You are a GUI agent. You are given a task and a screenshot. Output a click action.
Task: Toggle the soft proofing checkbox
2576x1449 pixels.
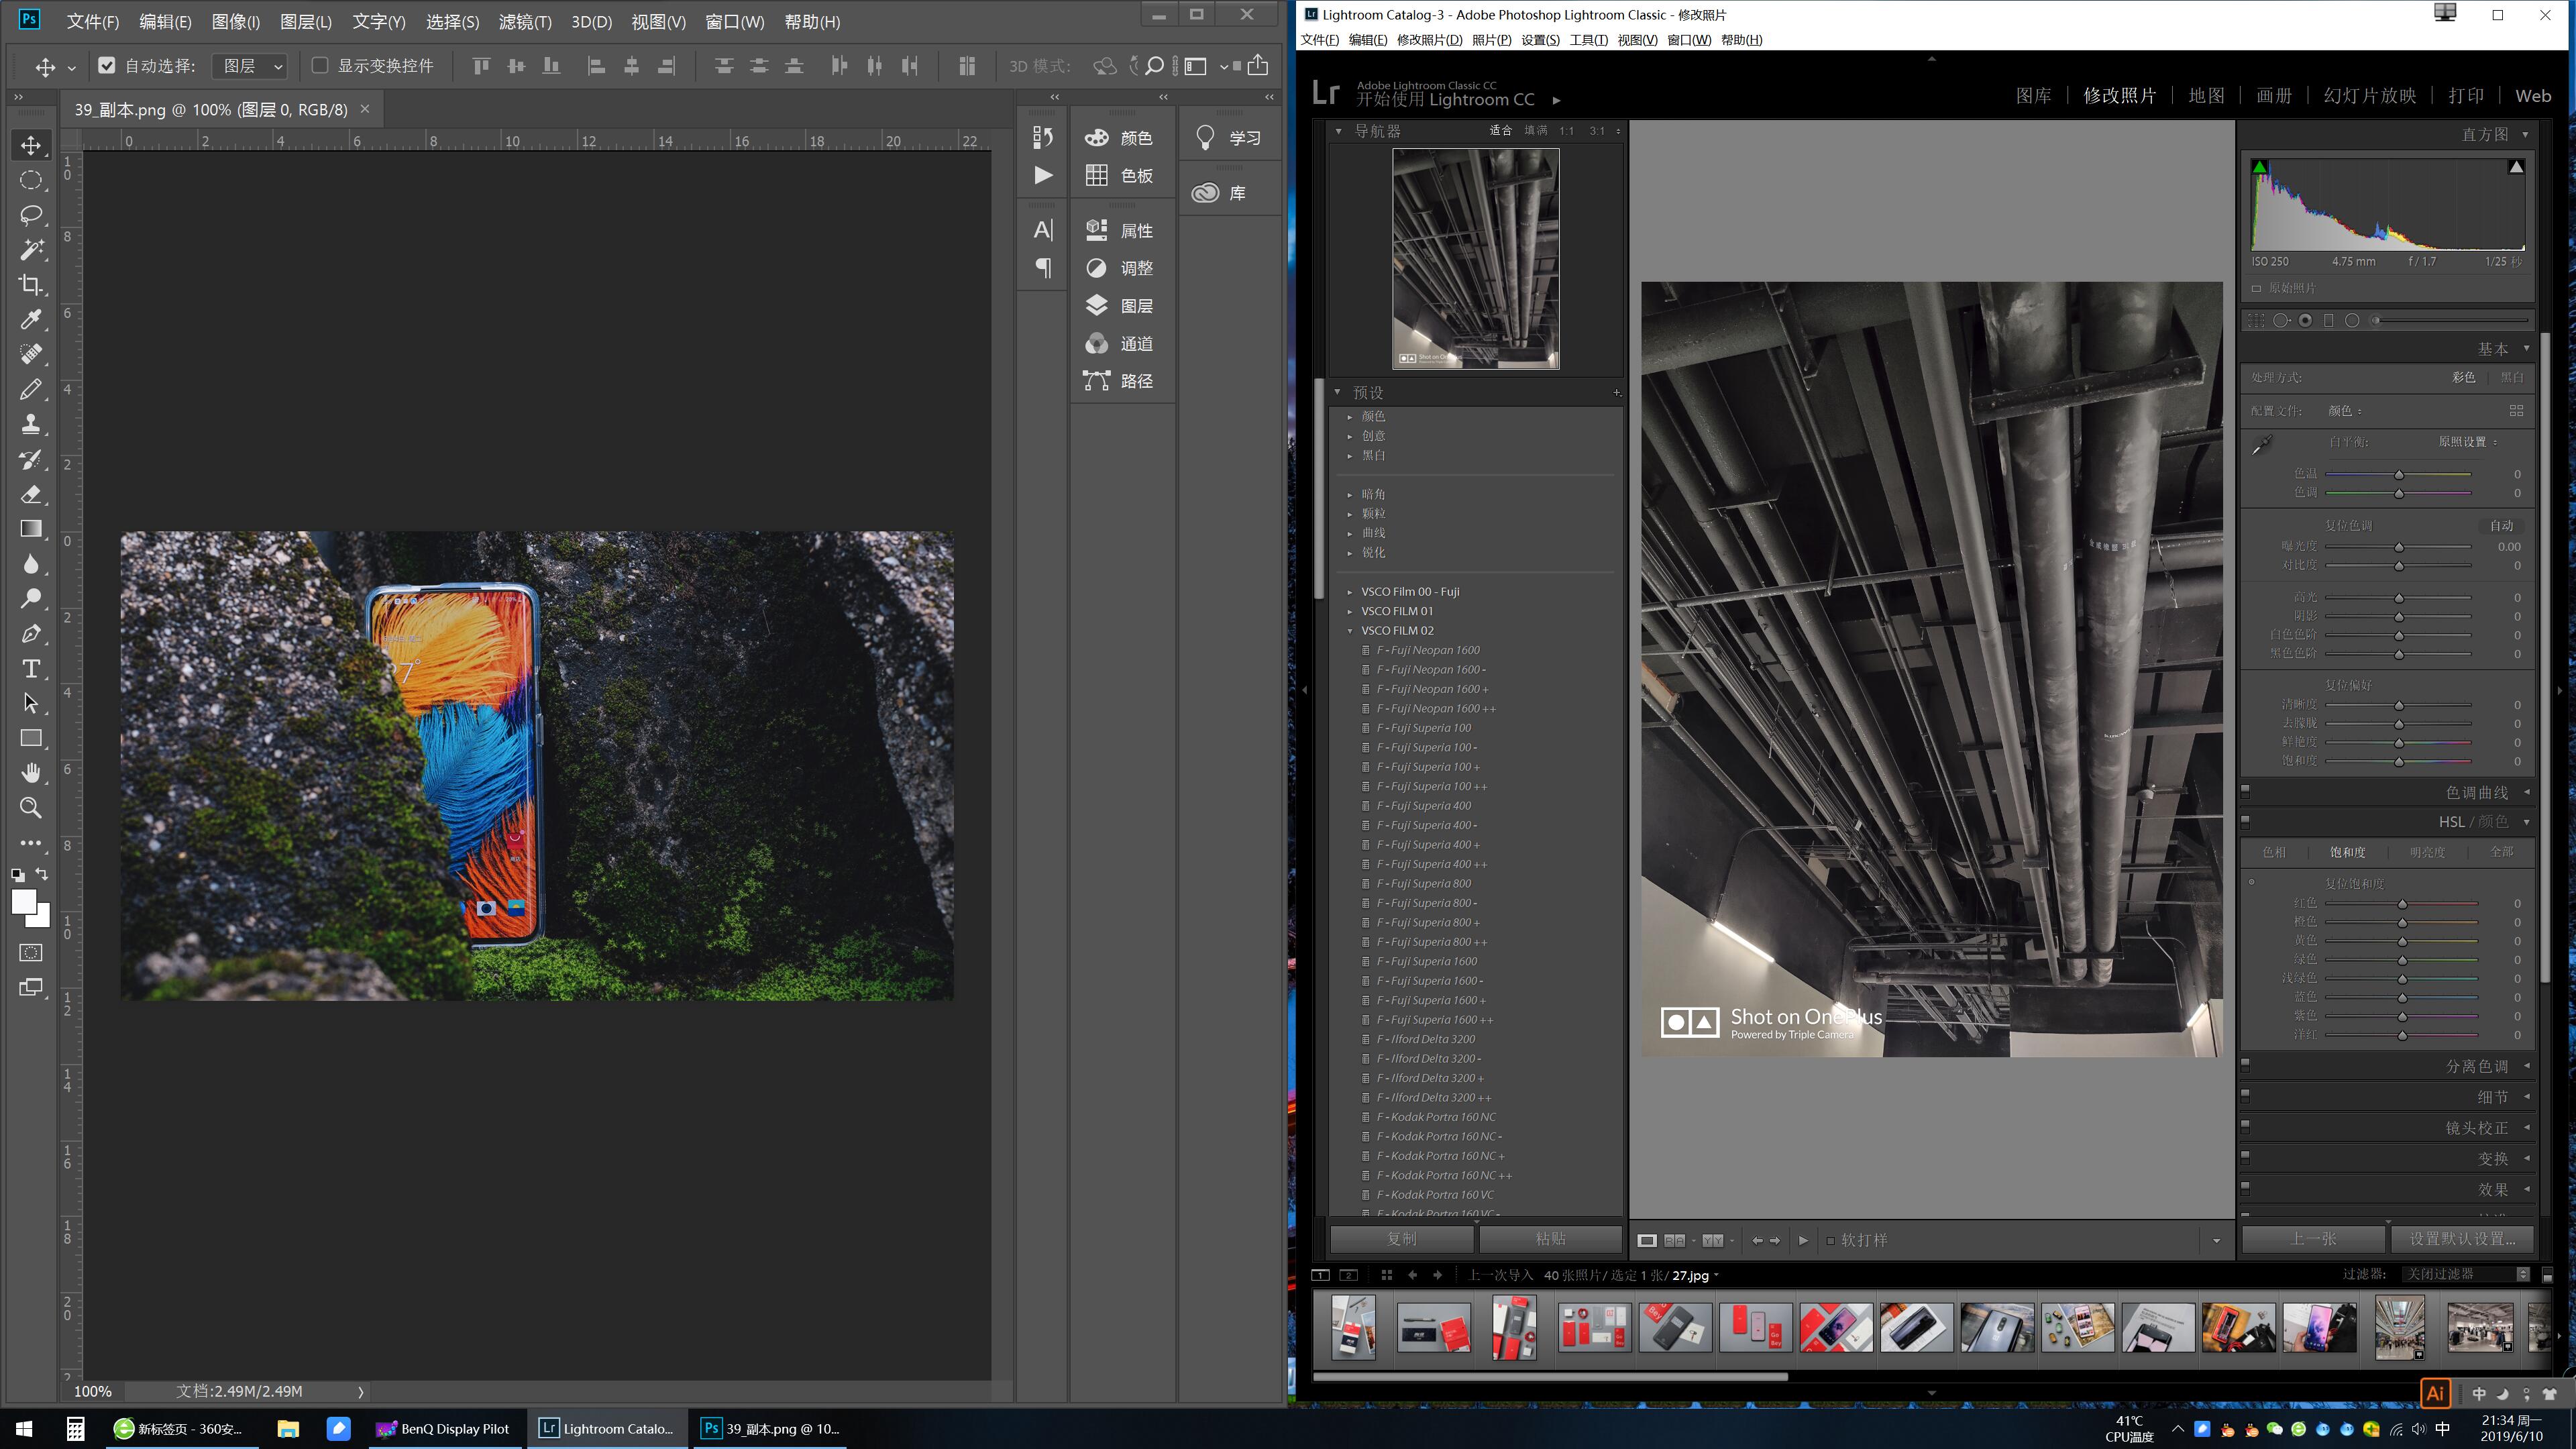1831,1240
